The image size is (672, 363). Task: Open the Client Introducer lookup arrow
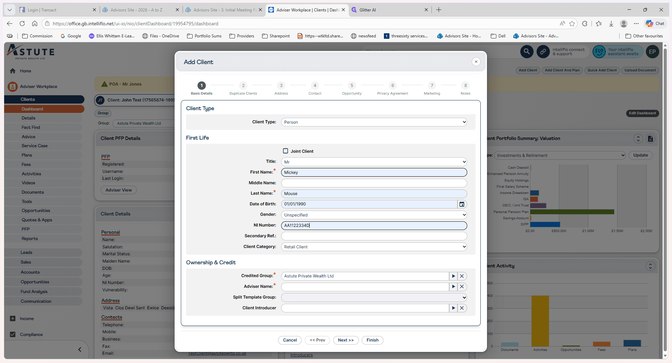point(453,308)
